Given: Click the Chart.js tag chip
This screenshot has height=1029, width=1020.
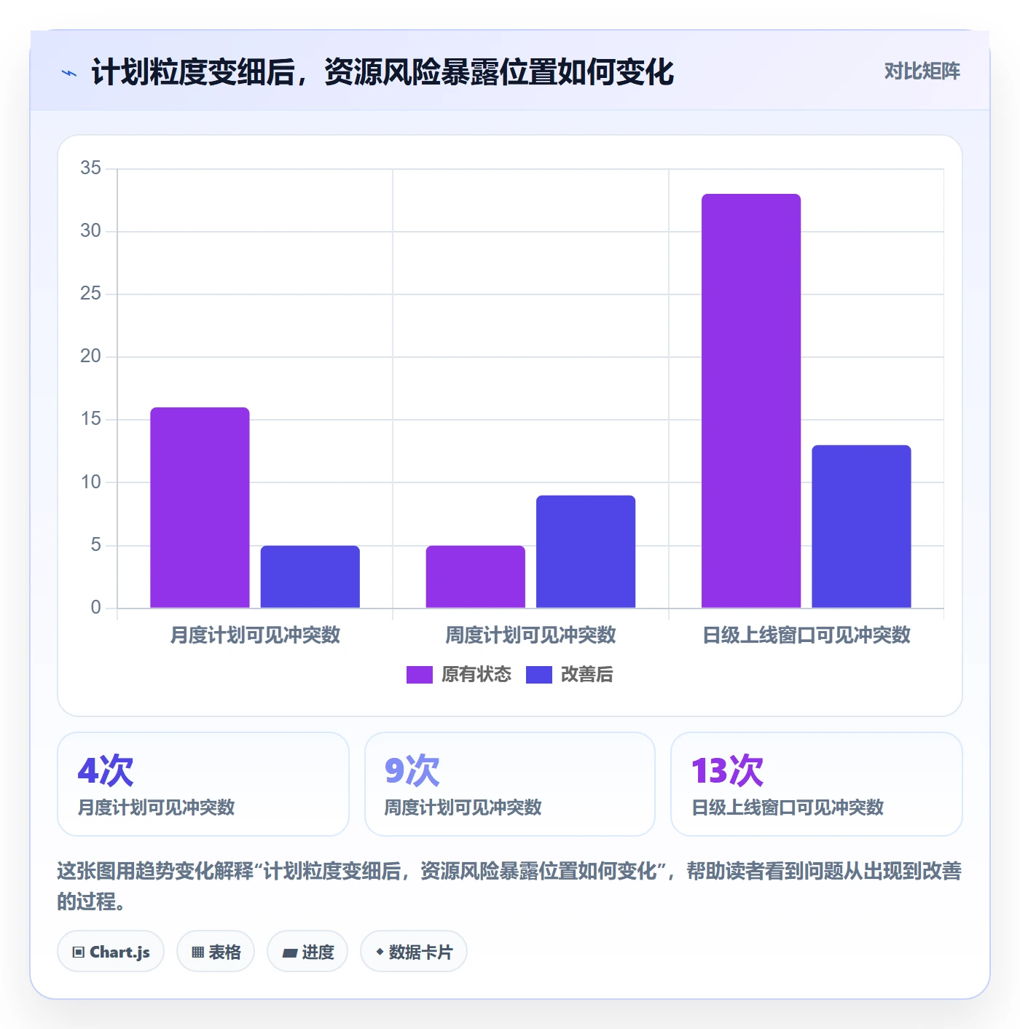Looking at the screenshot, I should (111, 952).
